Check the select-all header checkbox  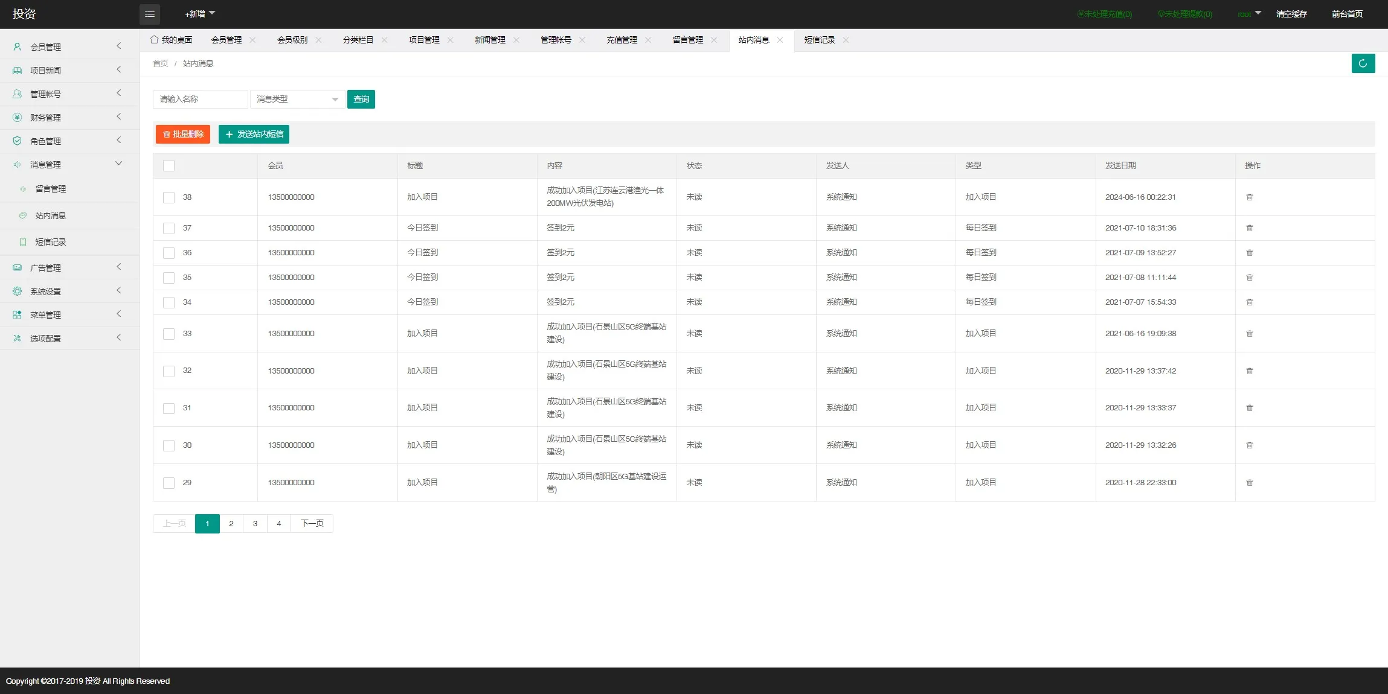point(169,166)
